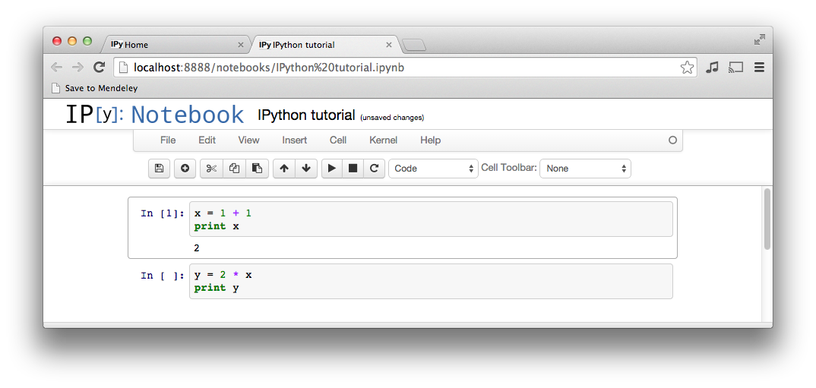816x388 pixels.
Task: Click the notebook's vertical scrollbar
Action: pos(767,220)
